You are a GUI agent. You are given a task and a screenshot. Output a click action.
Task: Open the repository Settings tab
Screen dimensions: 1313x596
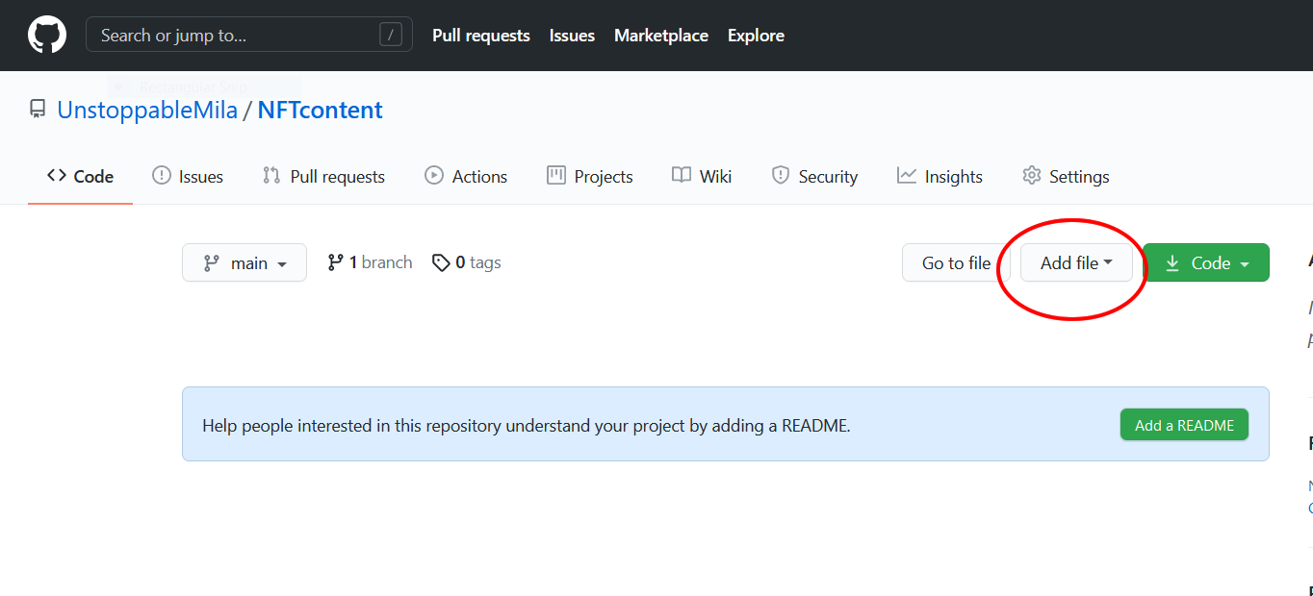1066,176
